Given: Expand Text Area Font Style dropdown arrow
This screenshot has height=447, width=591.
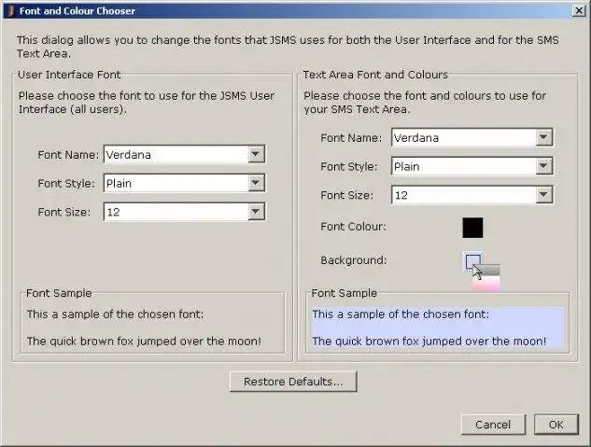Looking at the screenshot, I should coord(543,167).
